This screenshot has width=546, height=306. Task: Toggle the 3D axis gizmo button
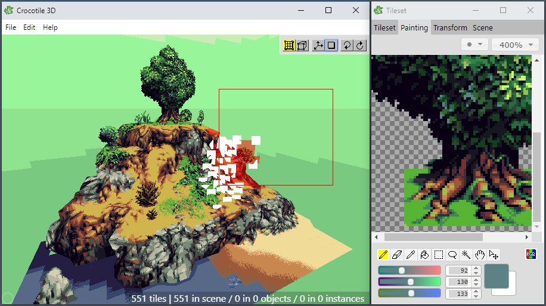(318, 45)
